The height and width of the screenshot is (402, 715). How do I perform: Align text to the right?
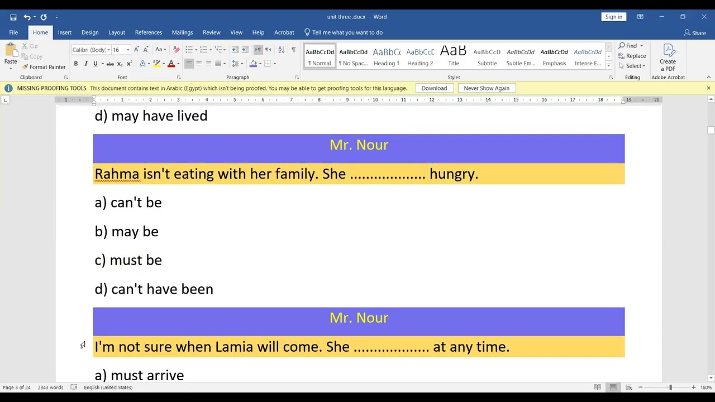click(x=208, y=64)
